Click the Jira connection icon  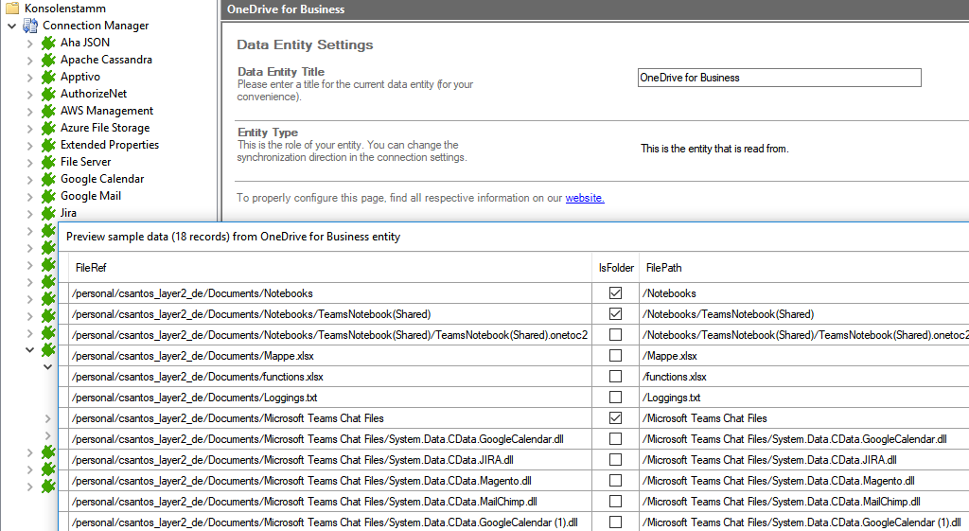pos(48,213)
